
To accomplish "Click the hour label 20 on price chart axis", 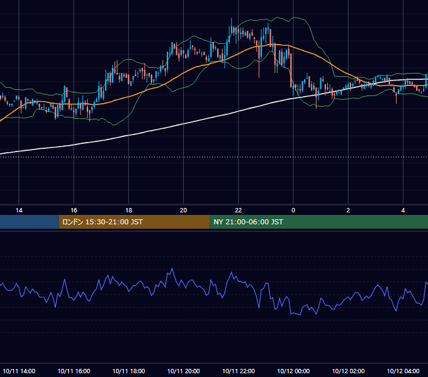I will pyautogui.click(x=183, y=210).
